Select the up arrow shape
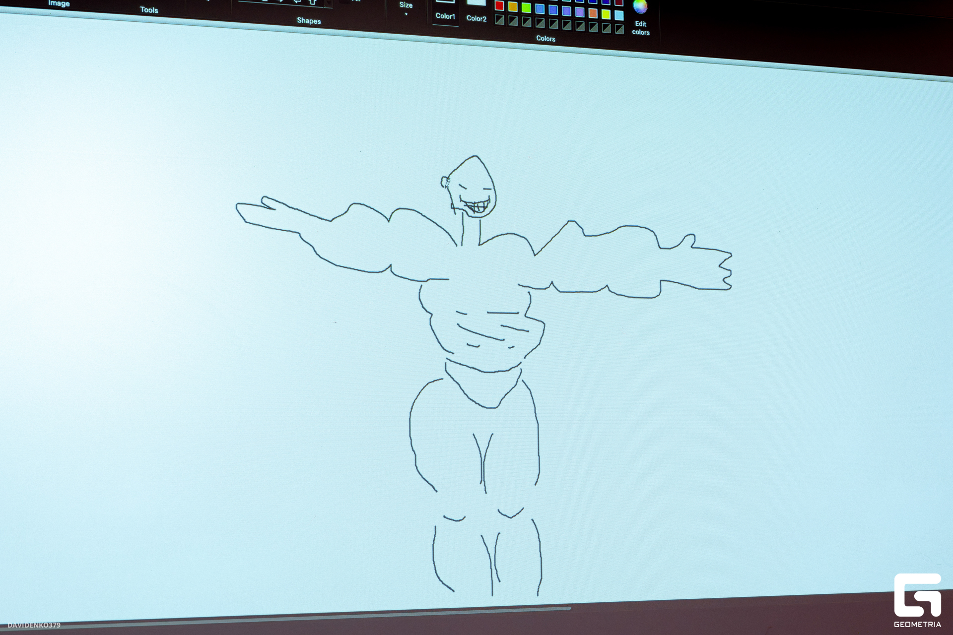This screenshot has height=635, width=953. click(313, 2)
